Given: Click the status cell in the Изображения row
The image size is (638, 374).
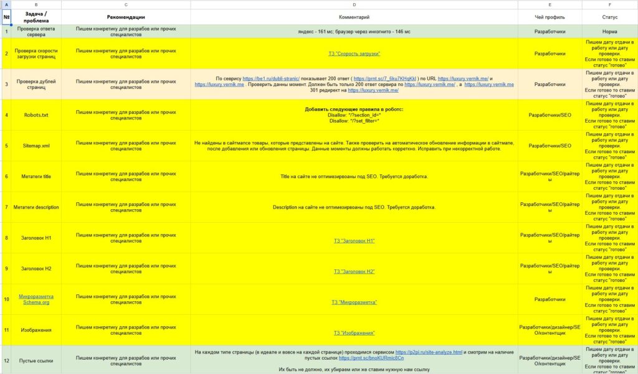Looking at the screenshot, I should 609,330.
